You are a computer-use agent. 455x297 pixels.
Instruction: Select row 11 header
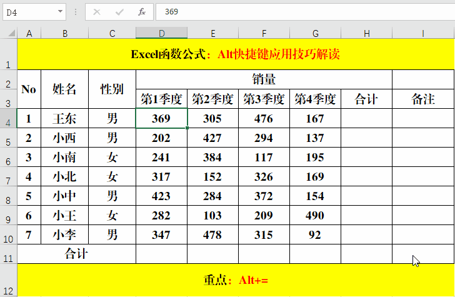pyautogui.click(x=8, y=254)
